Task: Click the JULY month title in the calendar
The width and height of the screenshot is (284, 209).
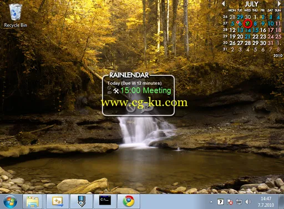Action: click(x=251, y=4)
